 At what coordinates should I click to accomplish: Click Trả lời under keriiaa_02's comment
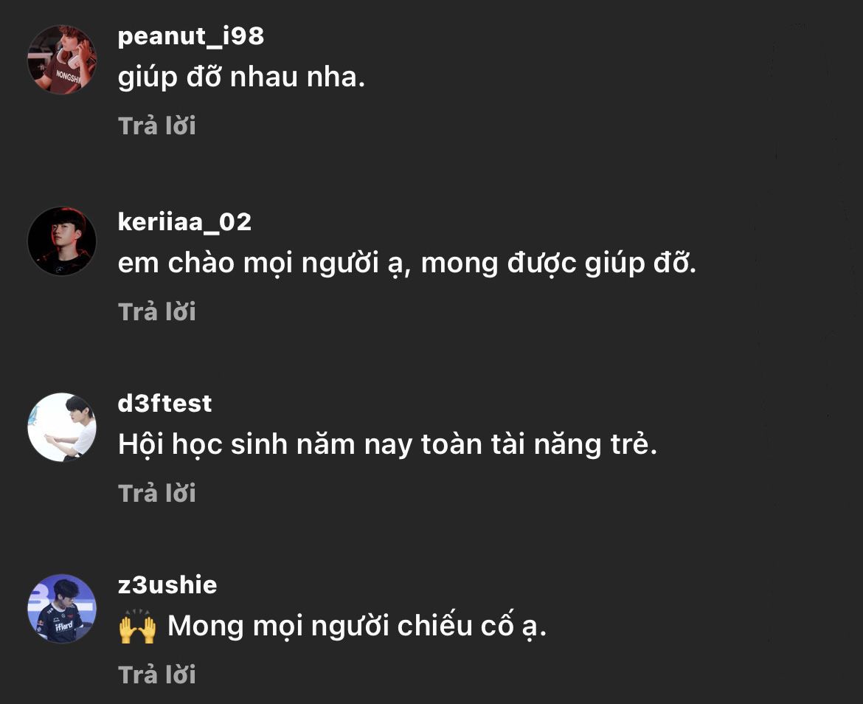(x=157, y=312)
